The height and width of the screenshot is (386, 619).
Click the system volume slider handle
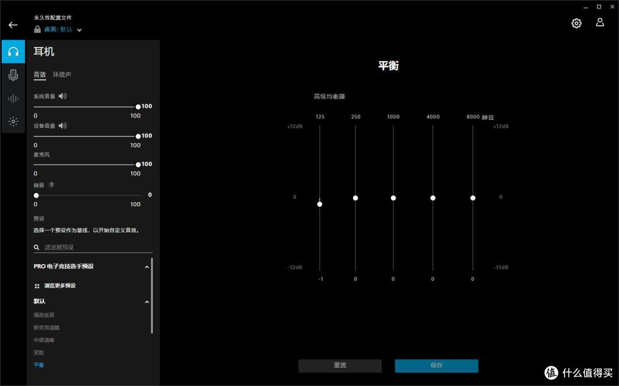pyautogui.click(x=138, y=107)
